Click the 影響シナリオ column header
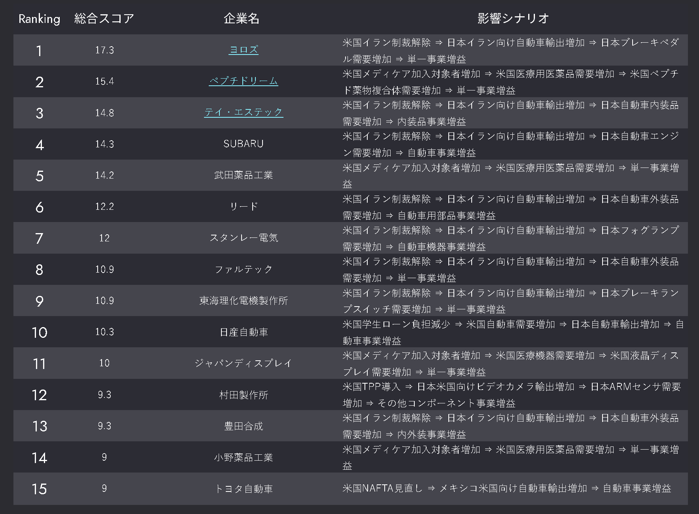 [x=513, y=19]
